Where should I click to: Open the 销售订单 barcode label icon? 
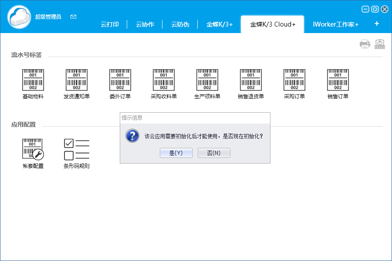coord(338,80)
